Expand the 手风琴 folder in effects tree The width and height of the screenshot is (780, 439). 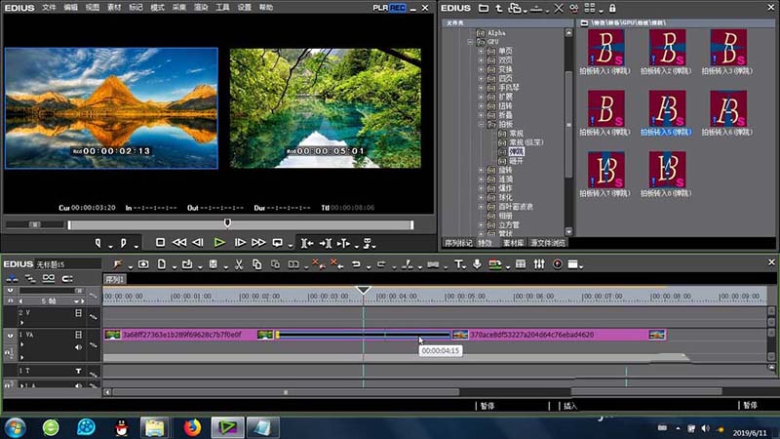point(481,88)
